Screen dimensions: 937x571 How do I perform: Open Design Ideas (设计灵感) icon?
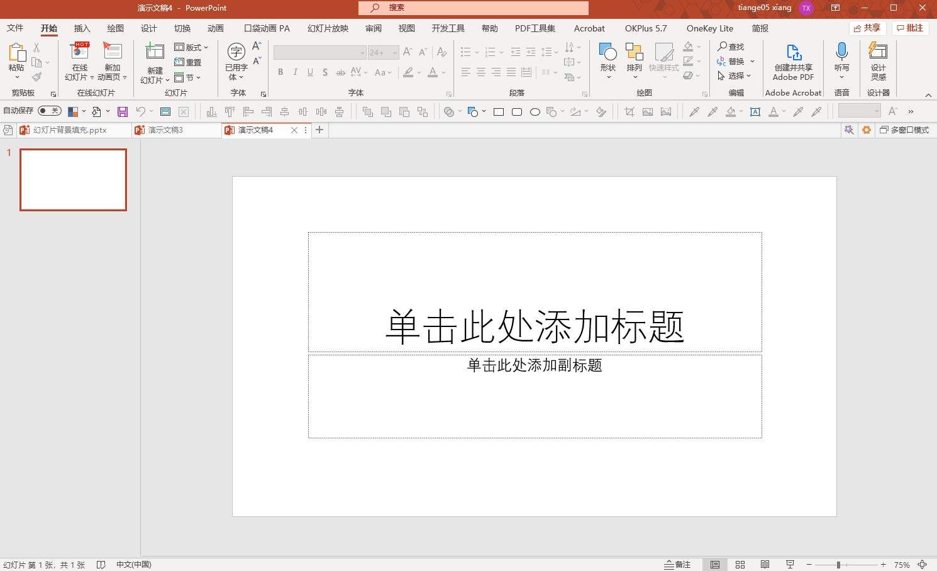coord(878,53)
